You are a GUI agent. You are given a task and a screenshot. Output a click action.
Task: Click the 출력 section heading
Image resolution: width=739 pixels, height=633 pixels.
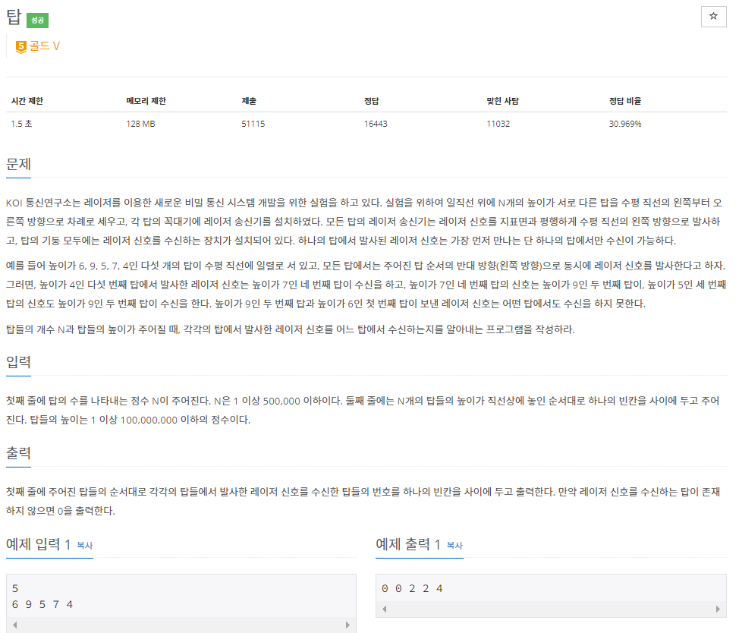18,453
